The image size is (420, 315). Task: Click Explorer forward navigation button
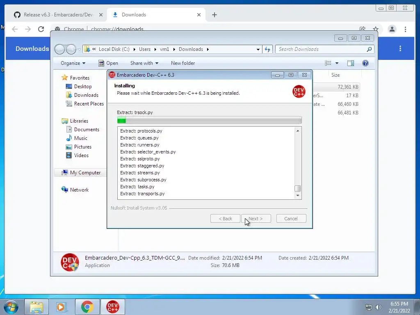[x=71, y=49]
